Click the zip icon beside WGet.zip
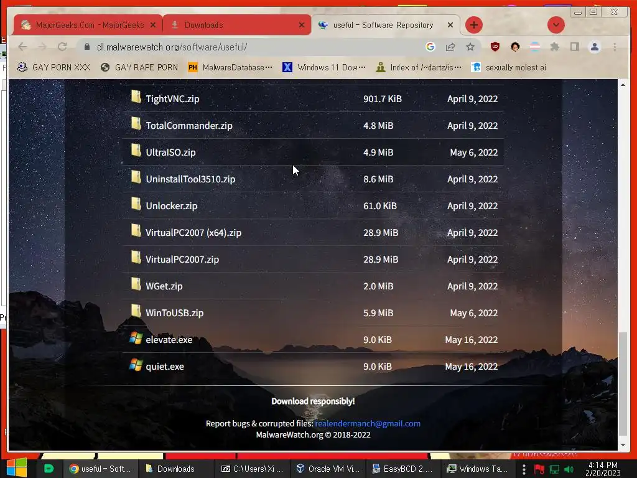 (136, 284)
